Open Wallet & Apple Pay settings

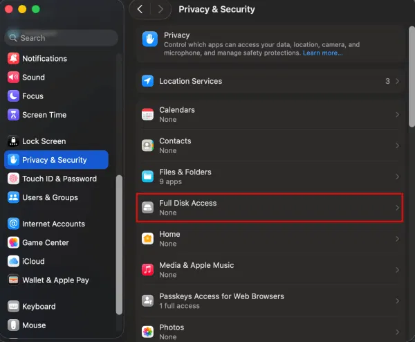(55, 280)
